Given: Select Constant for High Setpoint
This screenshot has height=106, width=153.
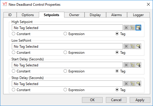Looking at the screenshot, I should [14, 34].
